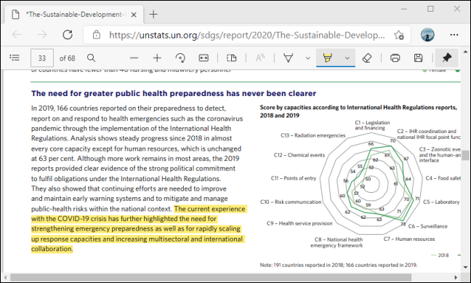Click the 'C8 – National health emergency framework' label
The image size is (471, 283).
tap(337, 242)
